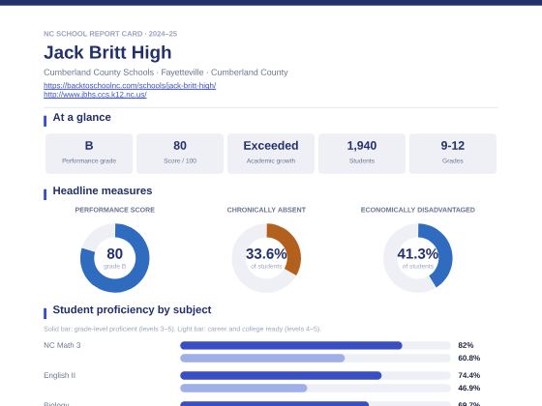Click the Jack Britt High title
542x406 pixels.
(x=107, y=52)
